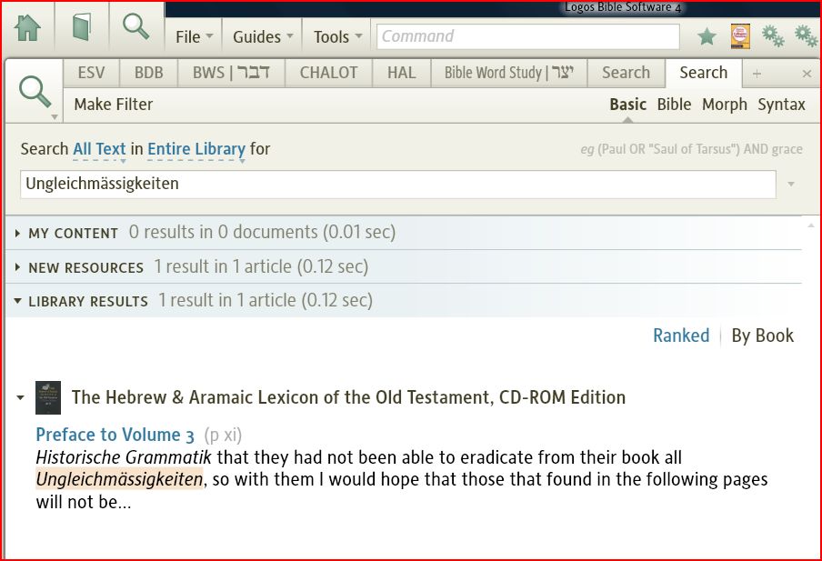Open the Tools menu
This screenshot has width=822, height=561.
pyautogui.click(x=337, y=36)
